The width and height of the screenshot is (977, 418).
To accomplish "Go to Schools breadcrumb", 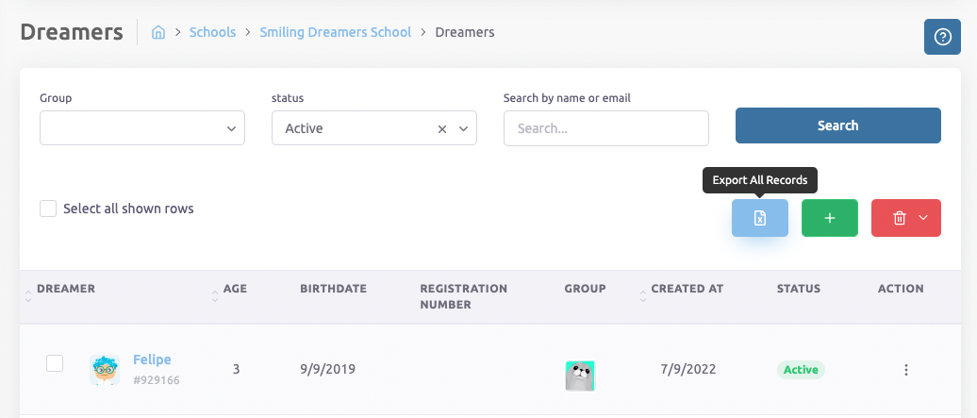I will tap(212, 32).
